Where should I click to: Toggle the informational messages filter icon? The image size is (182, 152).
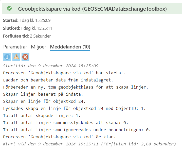click(x=7, y=57)
